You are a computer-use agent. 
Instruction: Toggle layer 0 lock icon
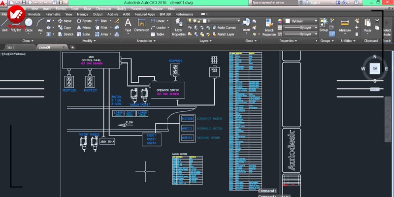click(x=200, y=21)
